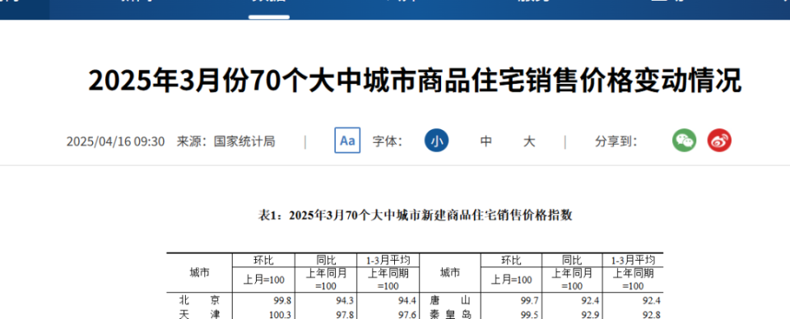The height and width of the screenshot is (319, 790).
Task: Click the first 同比 column header
Action: click(x=326, y=260)
